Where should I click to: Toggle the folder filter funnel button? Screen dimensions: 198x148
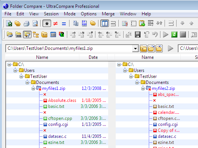click(27, 34)
